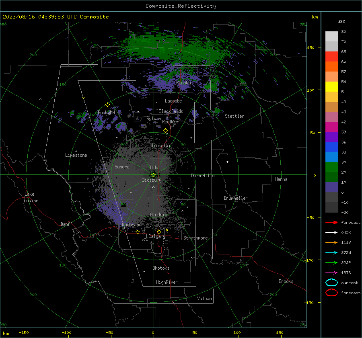Click the -150 tick on bottom axis
This screenshot has height=338, width=362.
(24, 333)
